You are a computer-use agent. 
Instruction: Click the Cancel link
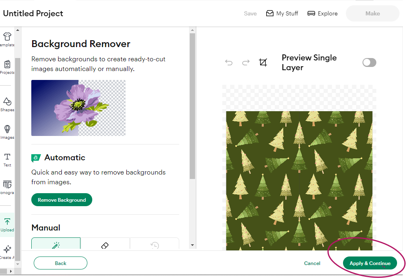click(312, 263)
